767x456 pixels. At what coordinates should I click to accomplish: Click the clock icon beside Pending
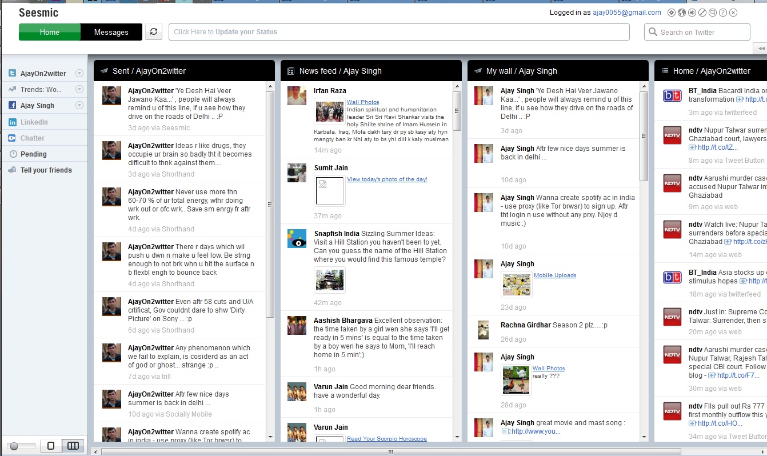click(13, 154)
